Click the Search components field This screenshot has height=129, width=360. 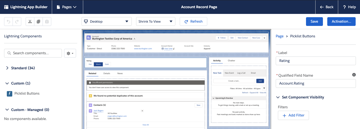pyautogui.click(x=33, y=53)
